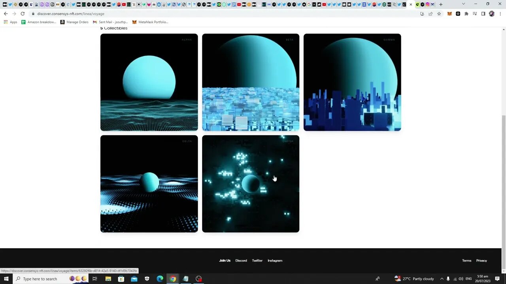Open the GAMMA collectible thumbnail
This screenshot has width=506, height=284.
(352, 82)
